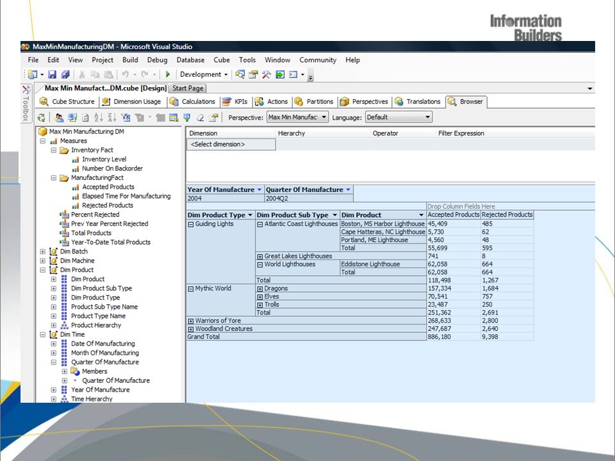The width and height of the screenshot is (615, 461).
Task: Click the Select dimension filter cell
Action: pos(231,145)
